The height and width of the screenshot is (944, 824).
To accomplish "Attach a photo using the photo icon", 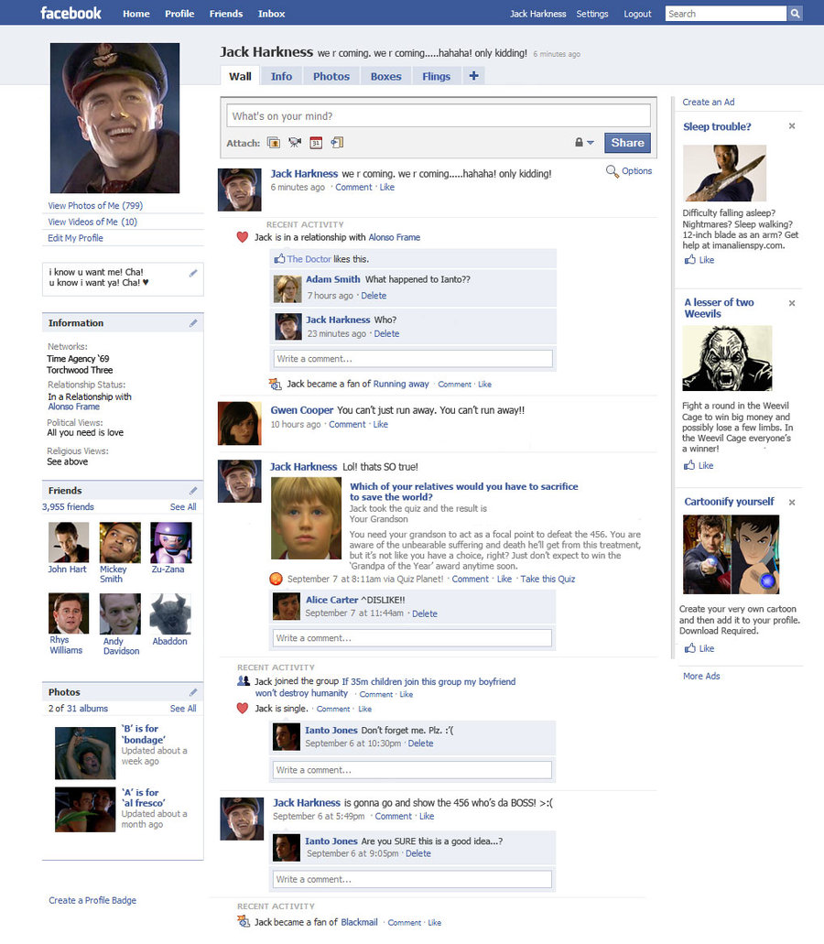I will click(274, 143).
